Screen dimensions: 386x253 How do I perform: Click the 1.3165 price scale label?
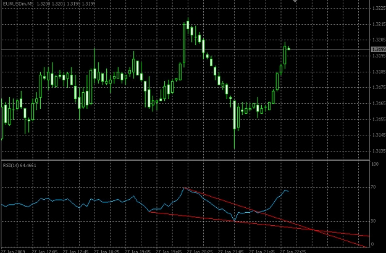pyautogui.click(x=379, y=103)
